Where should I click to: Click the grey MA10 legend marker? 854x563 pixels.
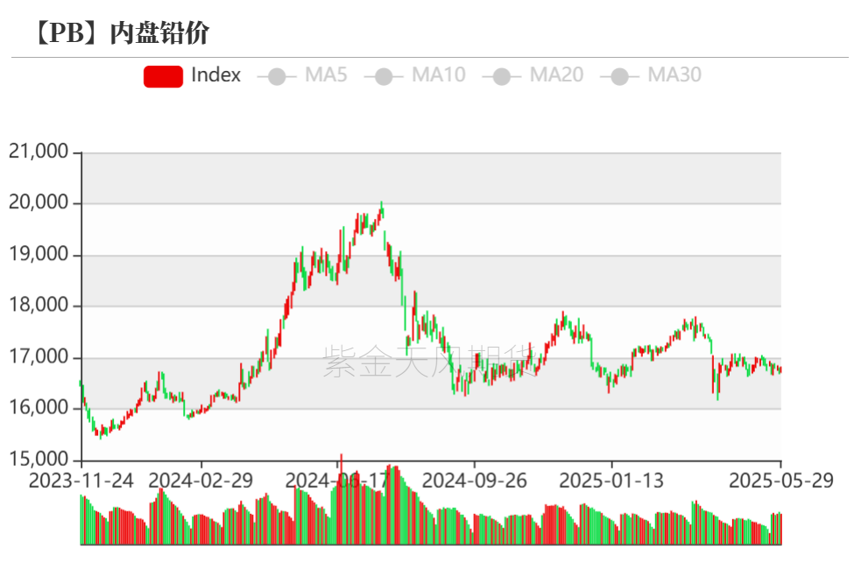tap(384, 77)
